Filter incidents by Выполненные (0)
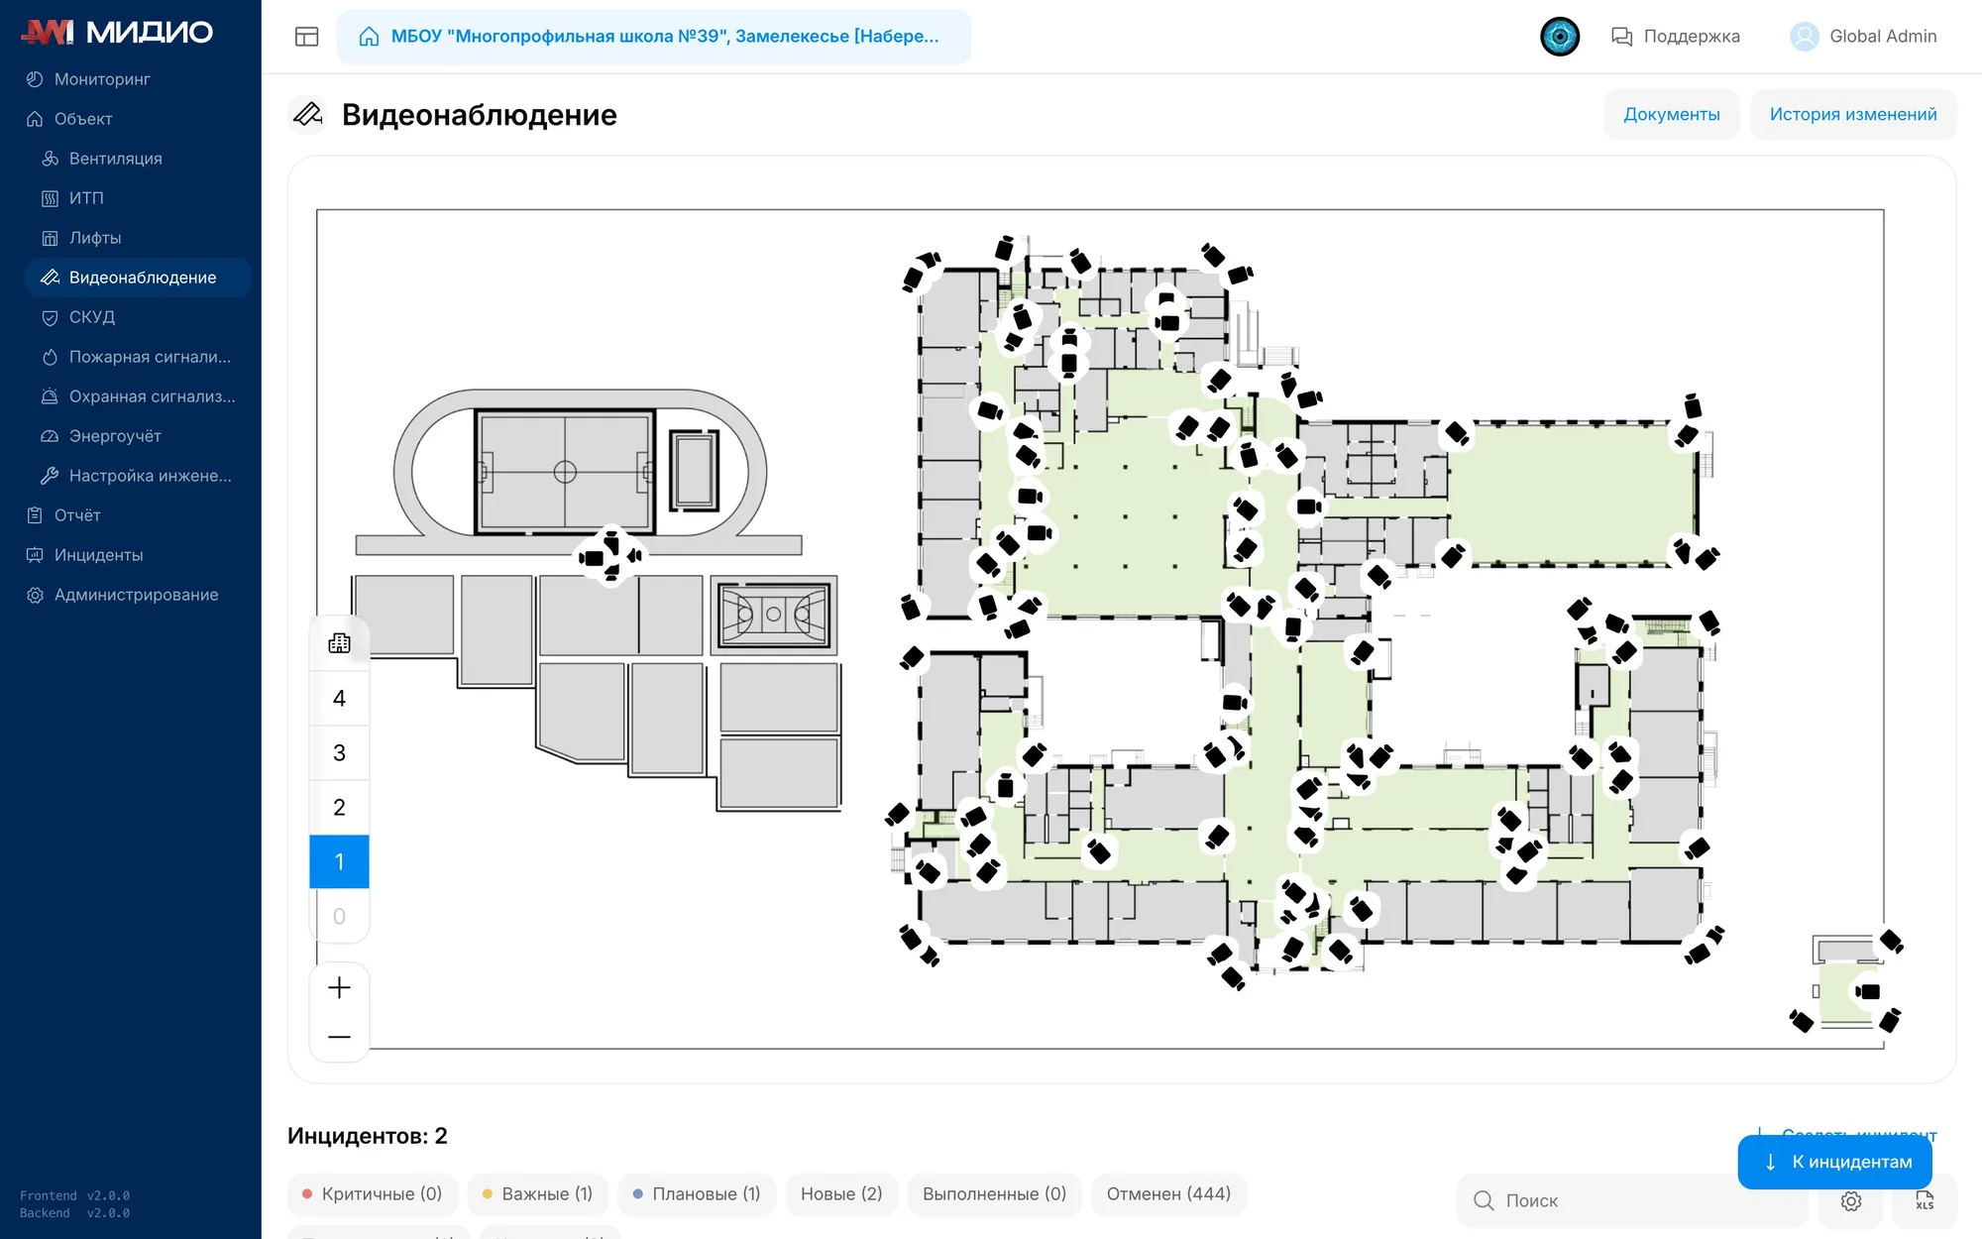The height and width of the screenshot is (1239, 1982). (x=994, y=1194)
